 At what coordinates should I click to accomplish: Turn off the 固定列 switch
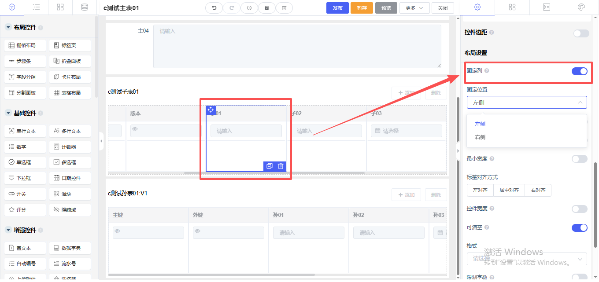coord(579,71)
